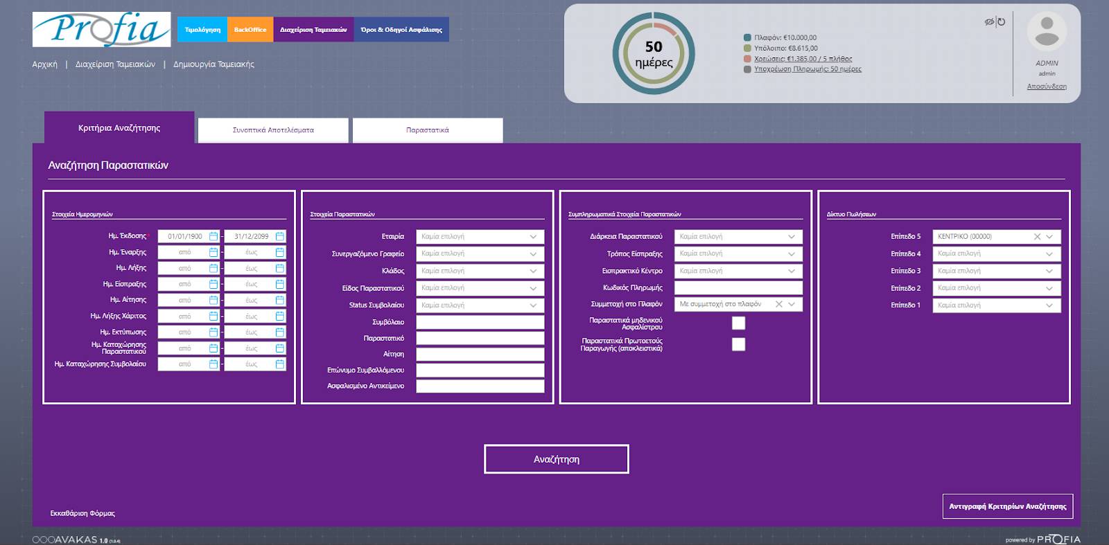This screenshot has width=1109, height=545.
Task: Click the ADMIN user avatar
Action: point(1047,32)
